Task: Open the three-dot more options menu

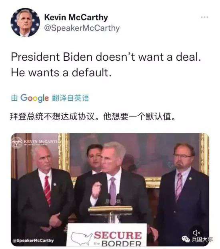Action: click(x=204, y=17)
